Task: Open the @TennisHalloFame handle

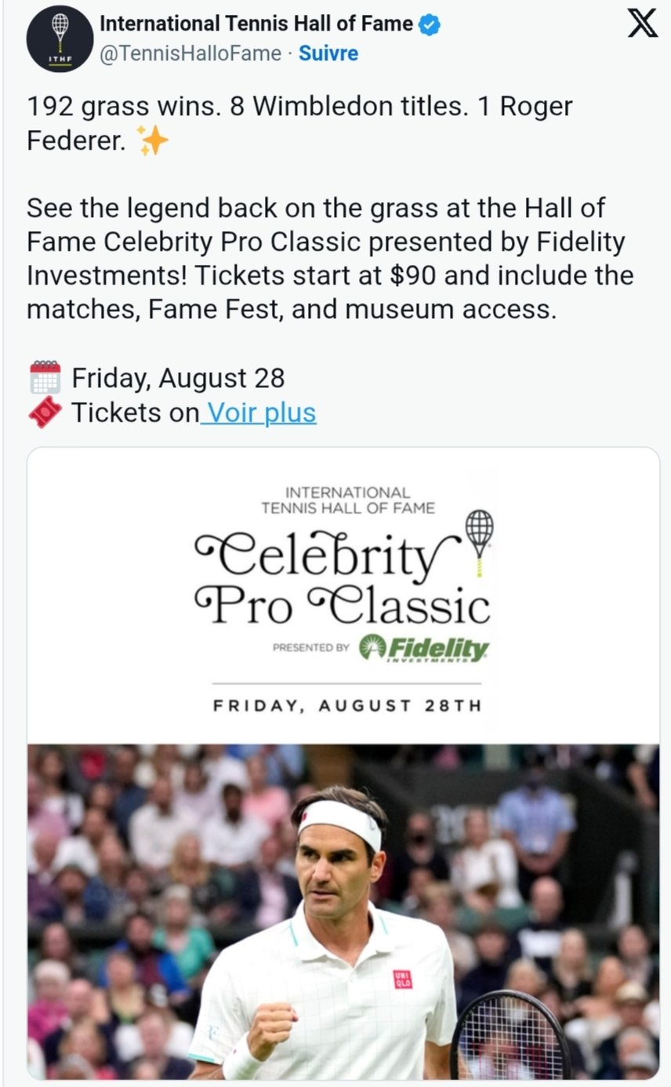Action: tap(189, 53)
